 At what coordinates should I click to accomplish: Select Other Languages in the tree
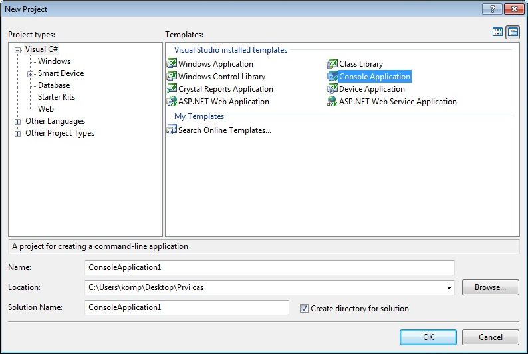point(55,121)
